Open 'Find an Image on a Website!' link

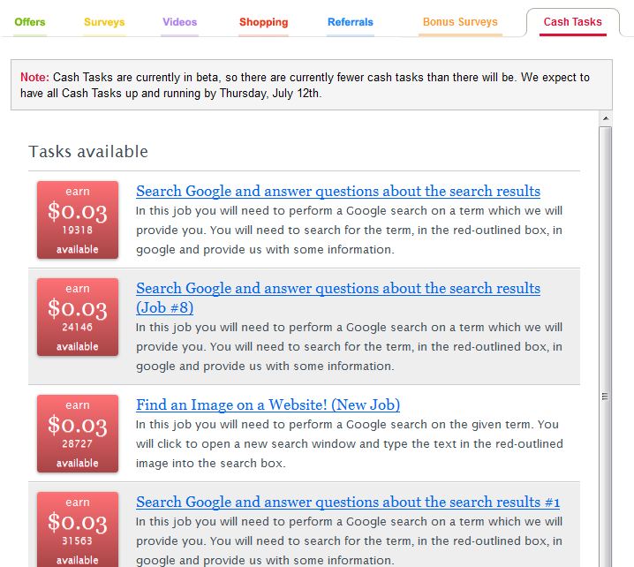click(268, 404)
